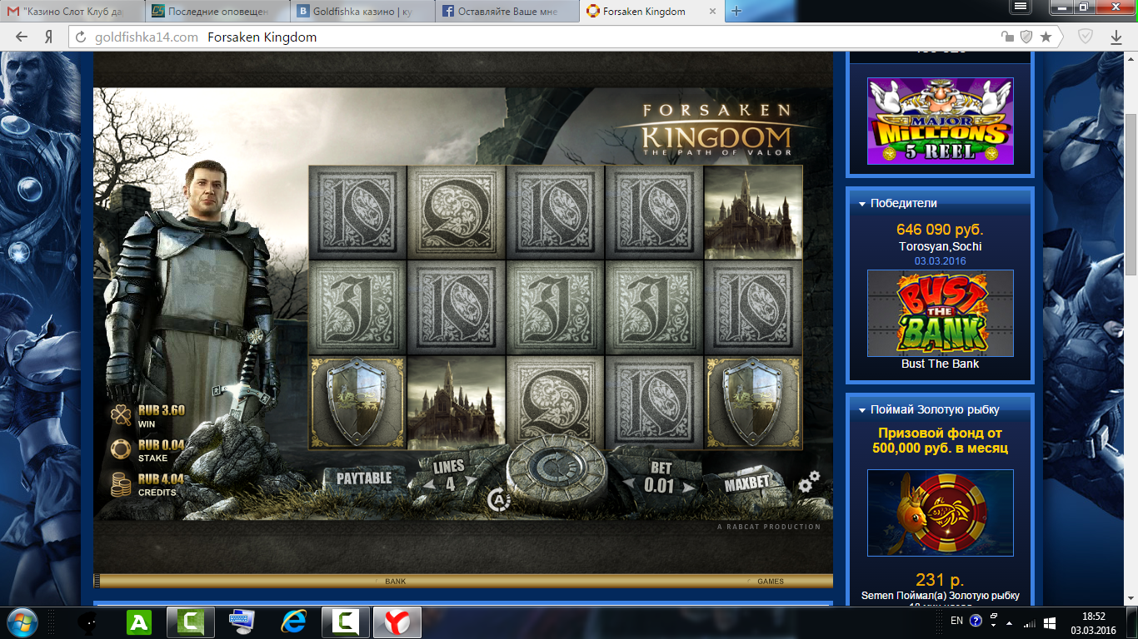The image size is (1138, 639).
Task: Bookmark this page with the star icon
Action: tap(1046, 37)
